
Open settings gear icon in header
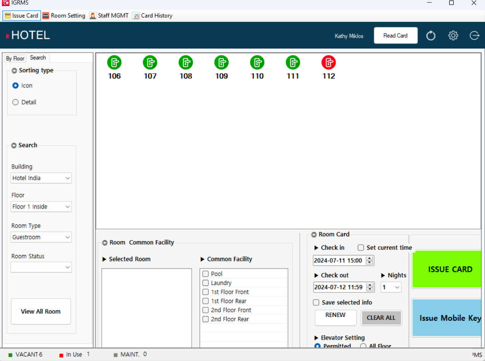click(453, 35)
